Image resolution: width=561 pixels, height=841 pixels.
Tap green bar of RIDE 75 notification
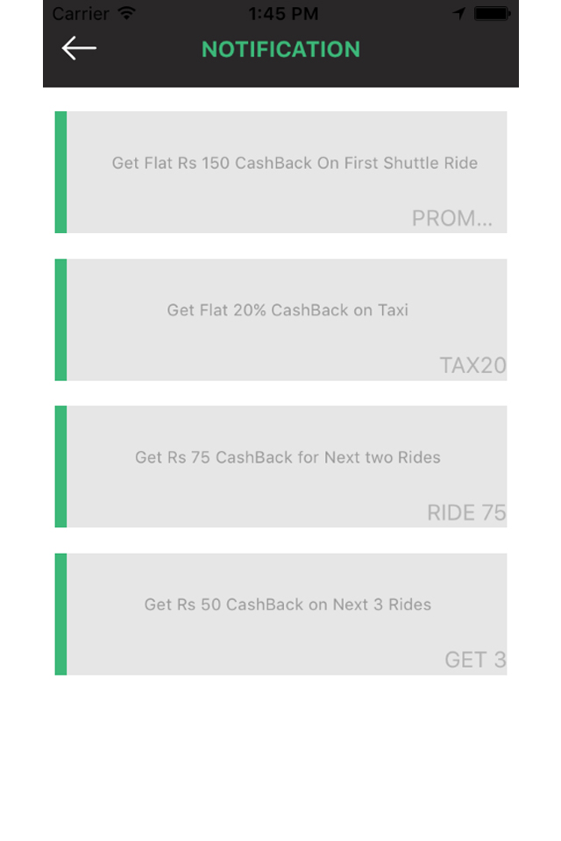pos(60,467)
